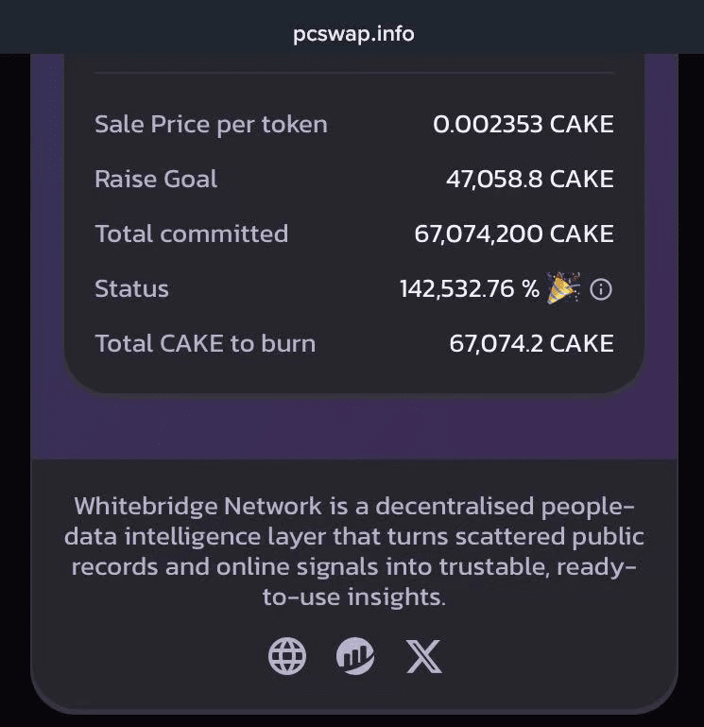Click the Sale Price per token label
This screenshot has height=727, width=704.
[211, 124]
